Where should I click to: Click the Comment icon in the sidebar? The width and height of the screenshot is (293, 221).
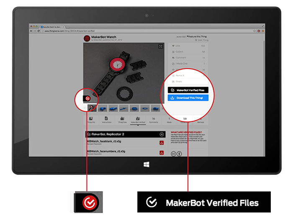click(x=173, y=58)
